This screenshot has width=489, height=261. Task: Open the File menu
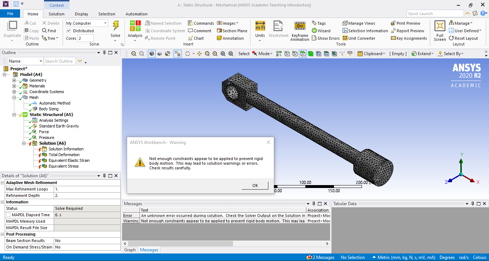(x=10, y=14)
